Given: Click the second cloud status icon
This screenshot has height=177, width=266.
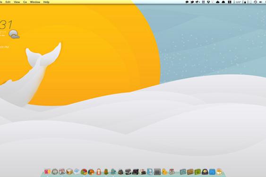Looking at the screenshot, I should tap(223, 2).
